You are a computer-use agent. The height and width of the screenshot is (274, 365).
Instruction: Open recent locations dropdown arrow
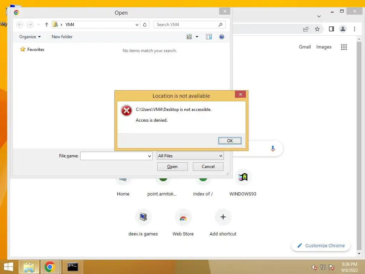pyautogui.click(x=38, y=25)
